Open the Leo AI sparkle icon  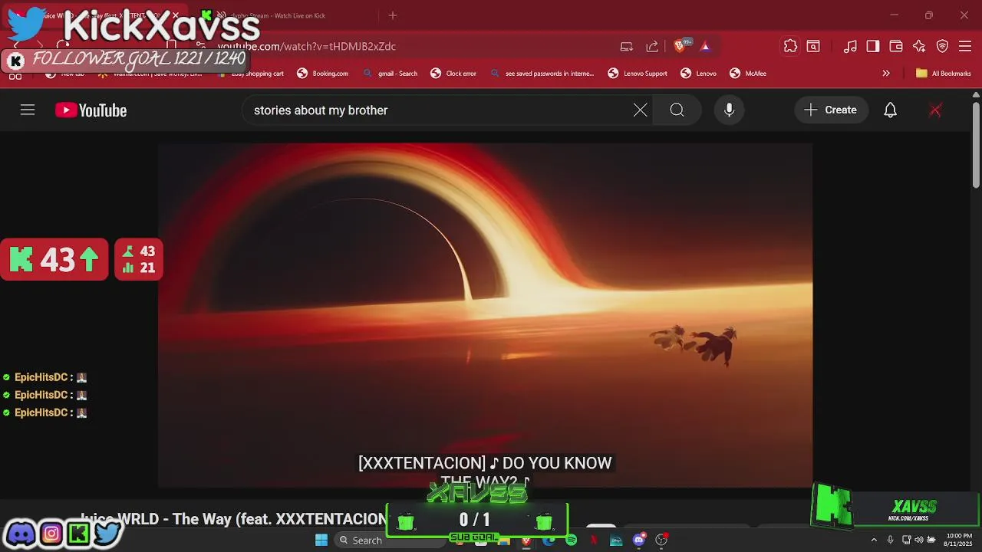point(919,46)
